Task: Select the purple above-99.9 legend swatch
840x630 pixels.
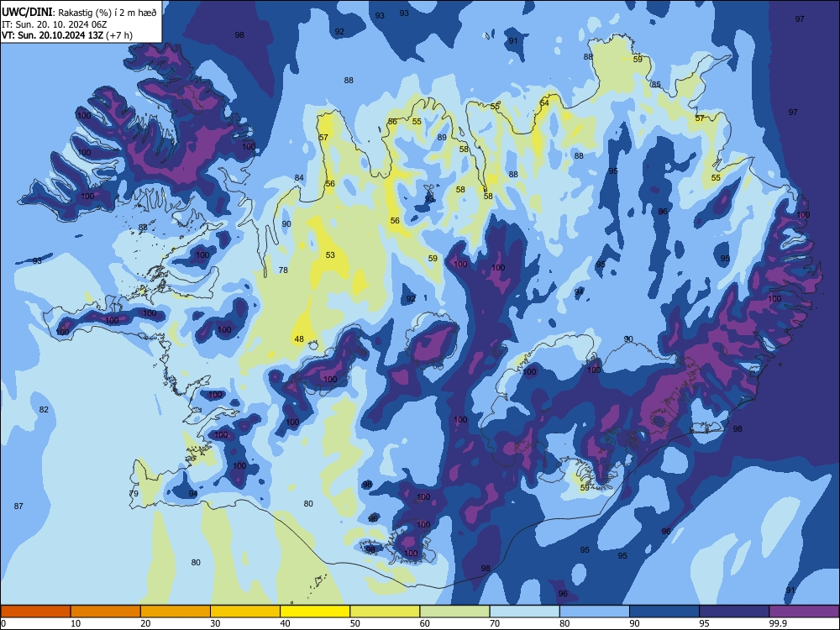Action: coord(804,612)
